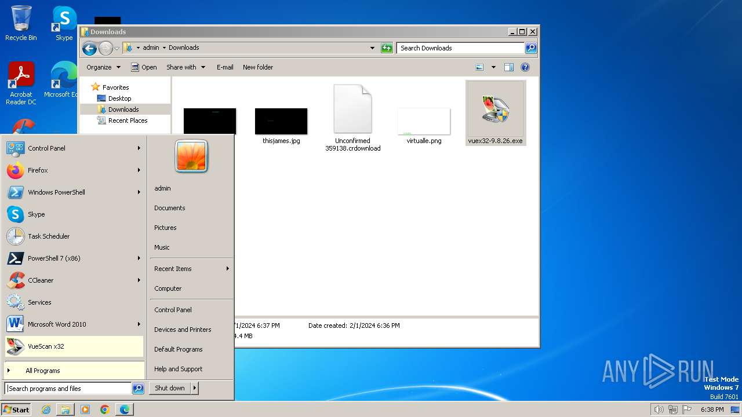The height and width of the screenshot is (417, 742).
Task: Open Music from Start menu right pane
Action: pyautogui.click(x=162, y=247)
